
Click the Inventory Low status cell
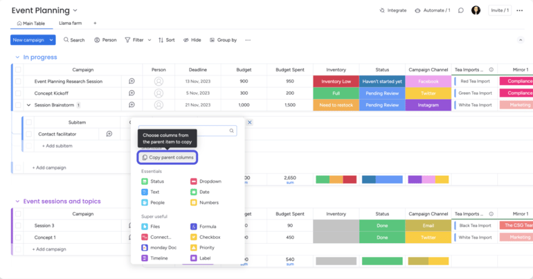(336, 82)
